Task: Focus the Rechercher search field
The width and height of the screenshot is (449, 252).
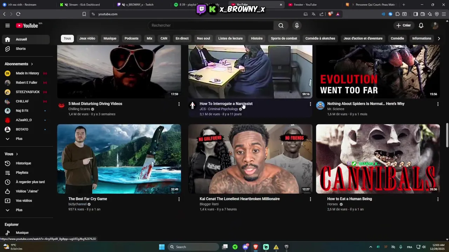Action: [211, 25]
